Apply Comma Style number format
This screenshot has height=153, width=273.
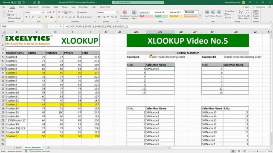coord(108,17)
